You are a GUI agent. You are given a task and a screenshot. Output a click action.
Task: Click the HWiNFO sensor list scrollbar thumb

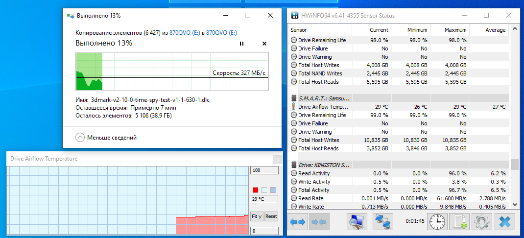pos(514,165)
